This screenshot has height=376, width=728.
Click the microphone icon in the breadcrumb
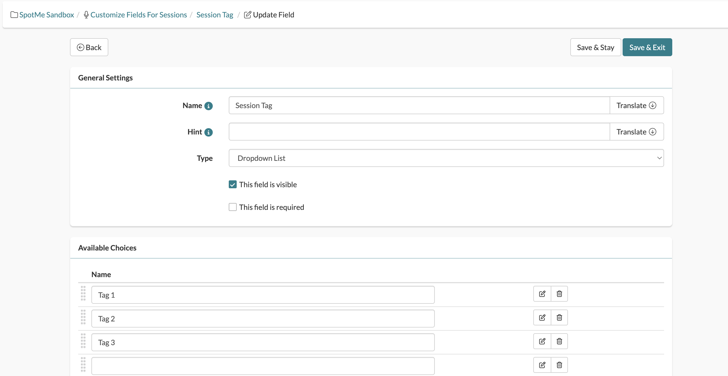tap(86, 15)
